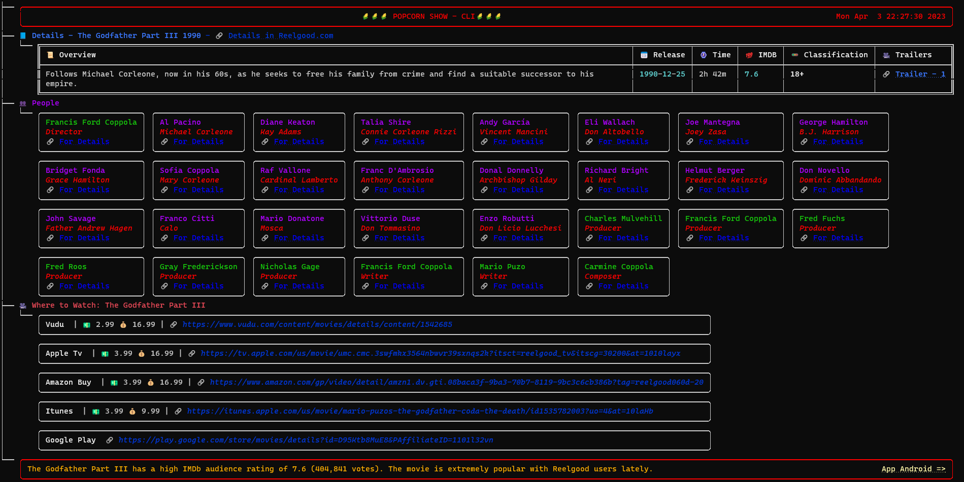Click the Gray Frederickson name
The height and width of the screenshot is (482, 964).
click(x=198, y=267)
